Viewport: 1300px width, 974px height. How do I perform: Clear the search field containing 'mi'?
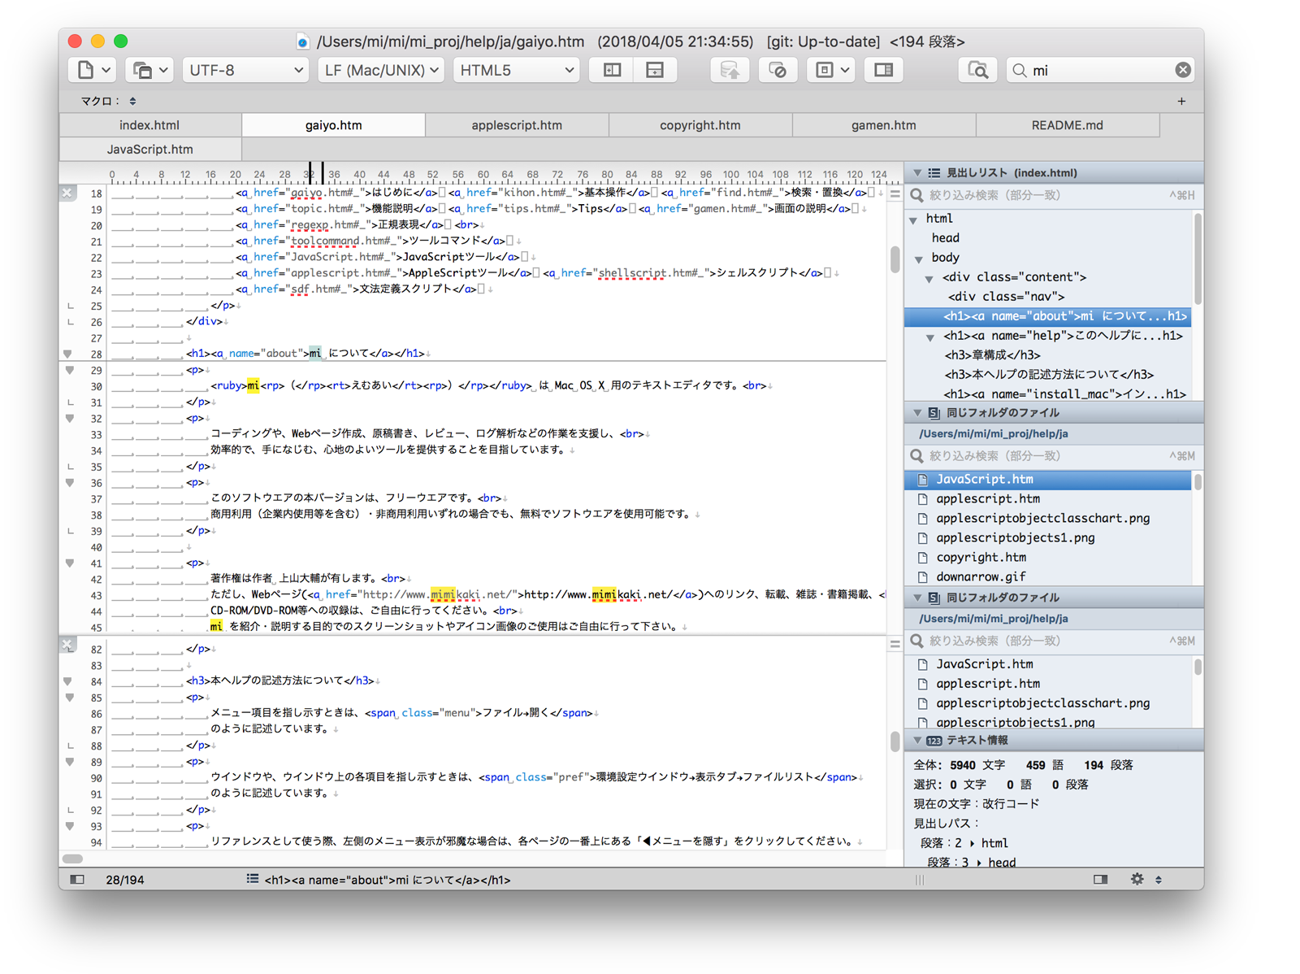tap(1183, 70)
